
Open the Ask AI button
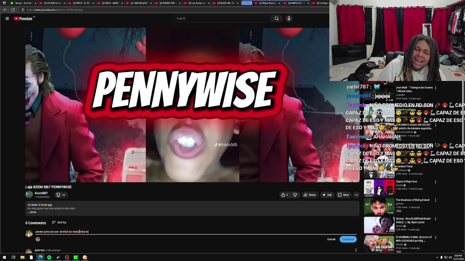(x=327, y=195)
